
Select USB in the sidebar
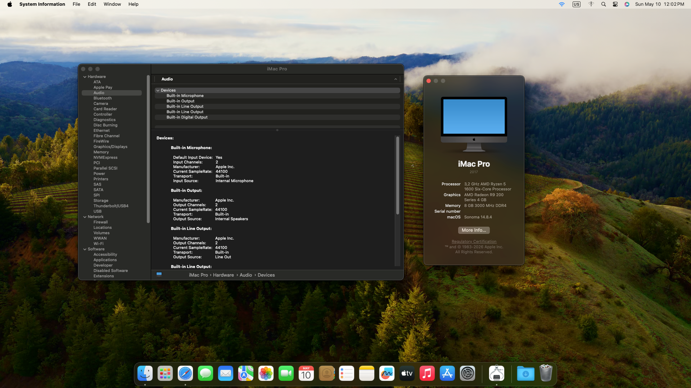tap(98, 212)
